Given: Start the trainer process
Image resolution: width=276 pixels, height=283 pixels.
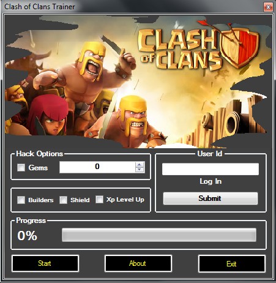Looking at the screenshot, I should (x=45, y=263).
